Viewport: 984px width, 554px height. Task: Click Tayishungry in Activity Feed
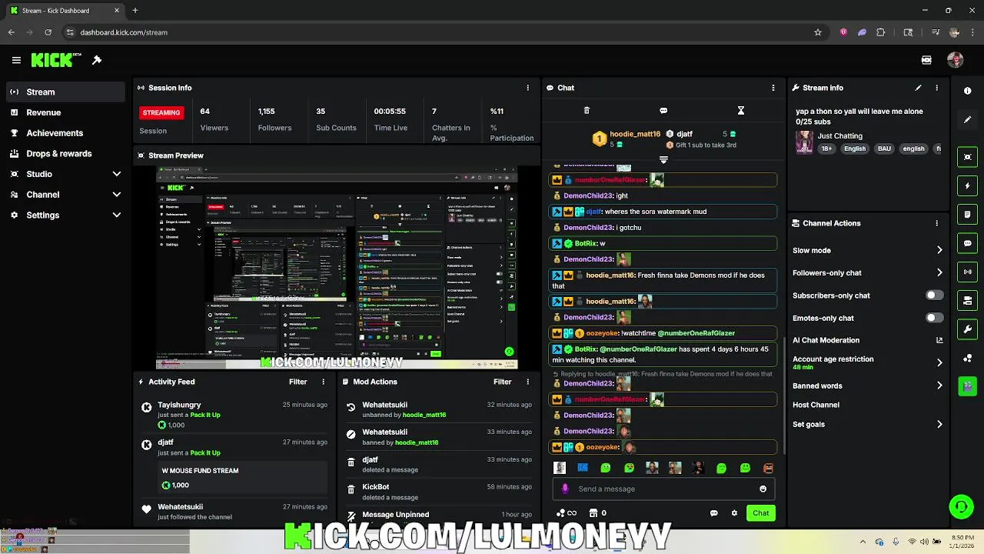[179, 405]
